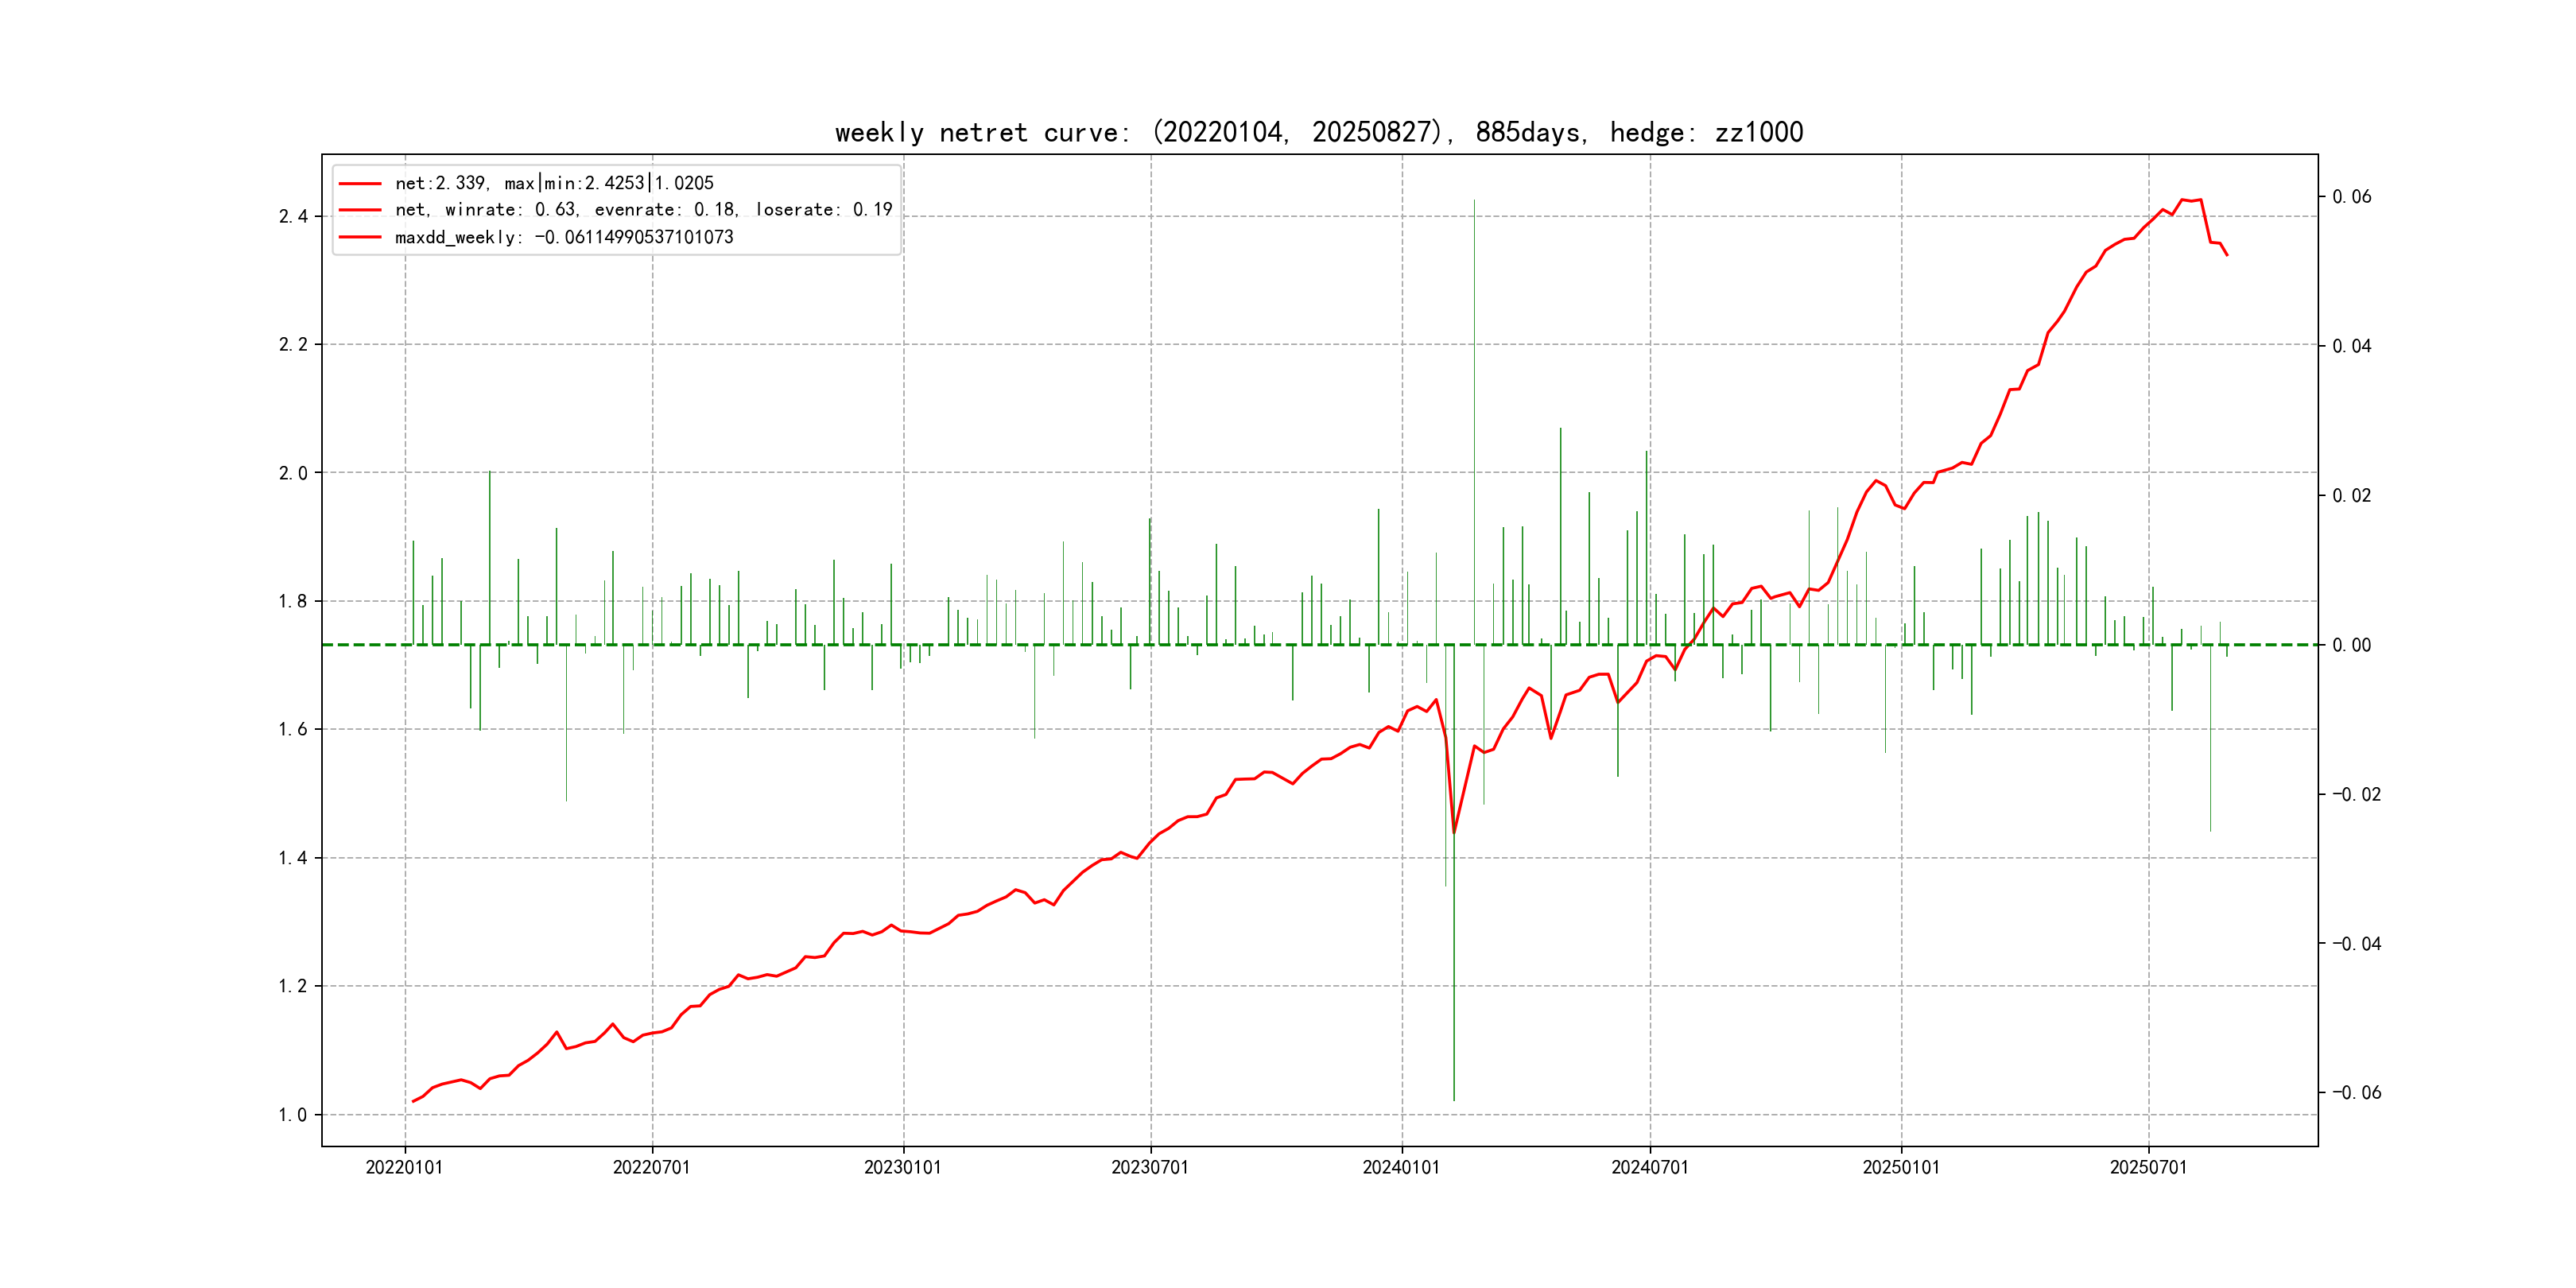Click the 20230701 x-axis date label

(x=1150, y=1167)
